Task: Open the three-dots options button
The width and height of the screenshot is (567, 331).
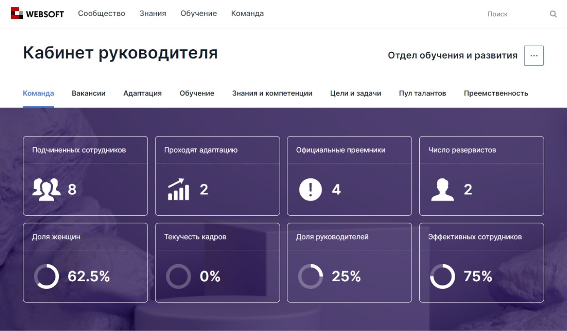Action: [534, 56]
